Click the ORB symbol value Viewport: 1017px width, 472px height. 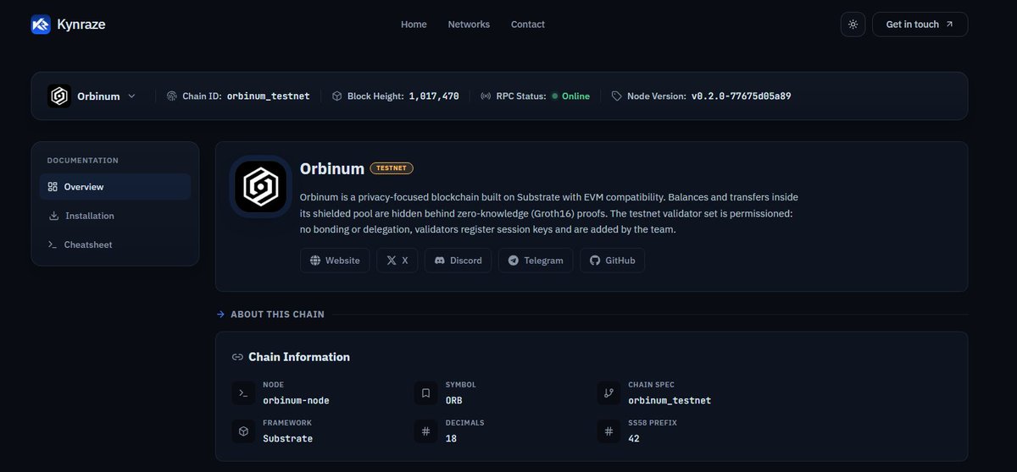coord(454,400)
